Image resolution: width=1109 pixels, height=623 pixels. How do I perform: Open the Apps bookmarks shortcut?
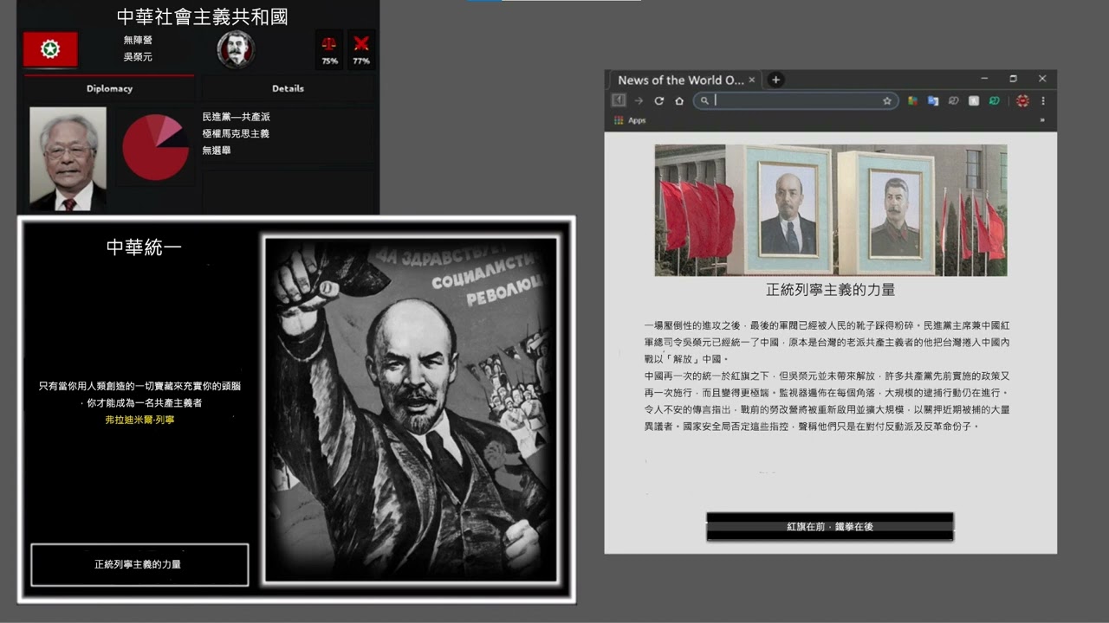[x=630, y=120]
